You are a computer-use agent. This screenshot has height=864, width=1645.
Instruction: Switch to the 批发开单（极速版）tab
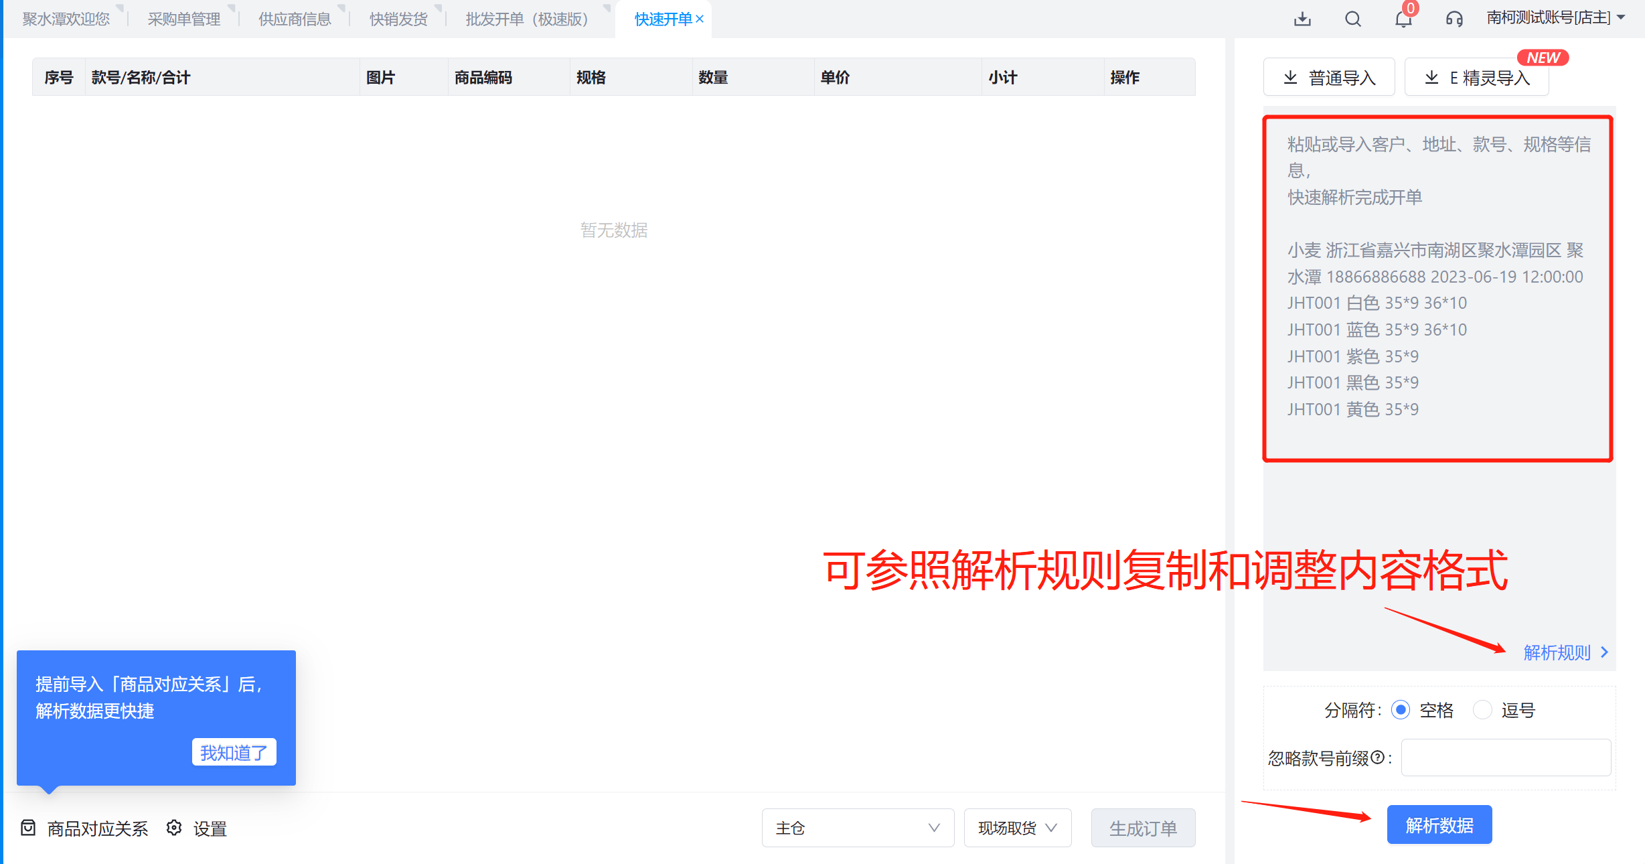(527, 19)
